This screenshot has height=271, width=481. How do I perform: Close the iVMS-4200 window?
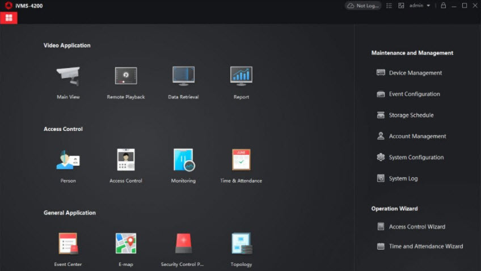click(475, 6)
